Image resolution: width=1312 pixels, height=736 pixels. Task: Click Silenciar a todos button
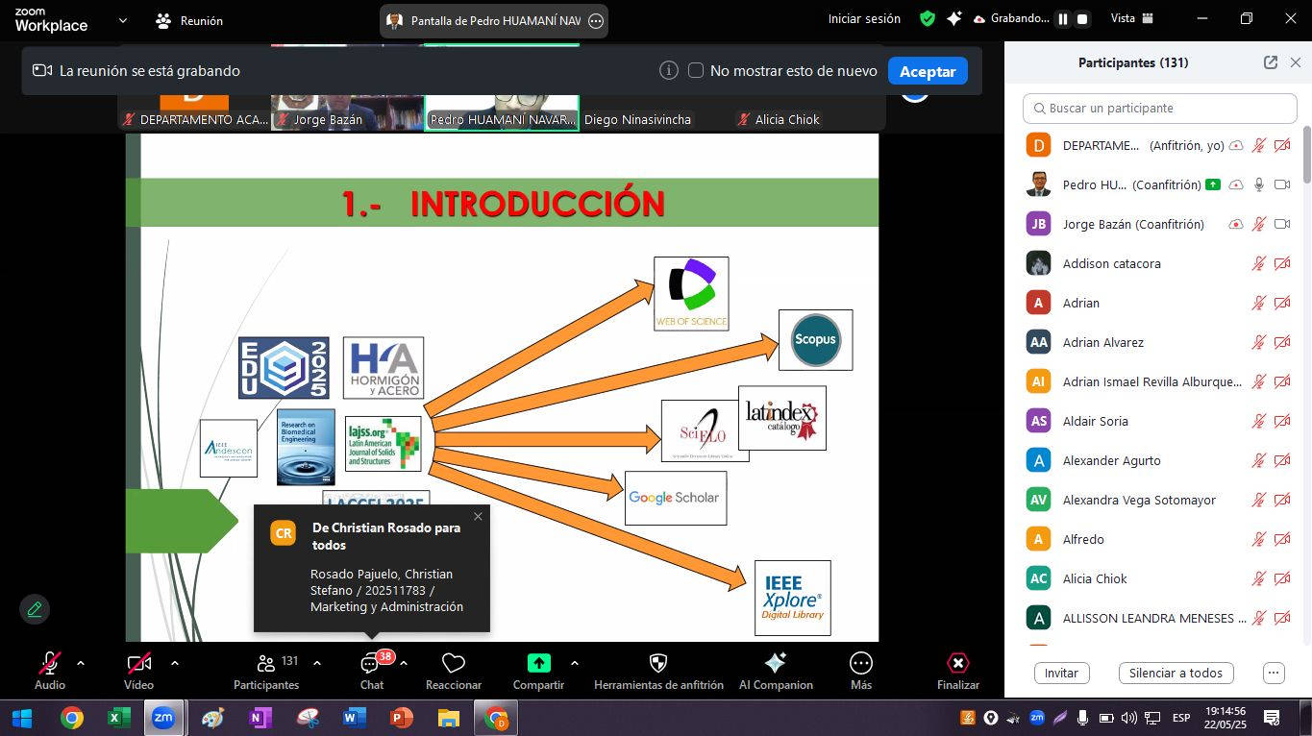tap(1176, 673)
